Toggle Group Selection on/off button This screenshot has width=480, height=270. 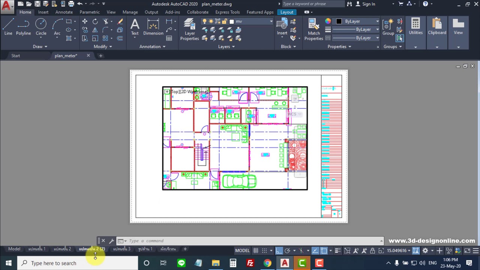click(400, 38)
